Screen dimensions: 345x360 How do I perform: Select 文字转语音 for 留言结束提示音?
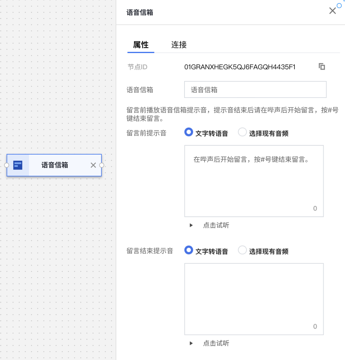point(189,250)
